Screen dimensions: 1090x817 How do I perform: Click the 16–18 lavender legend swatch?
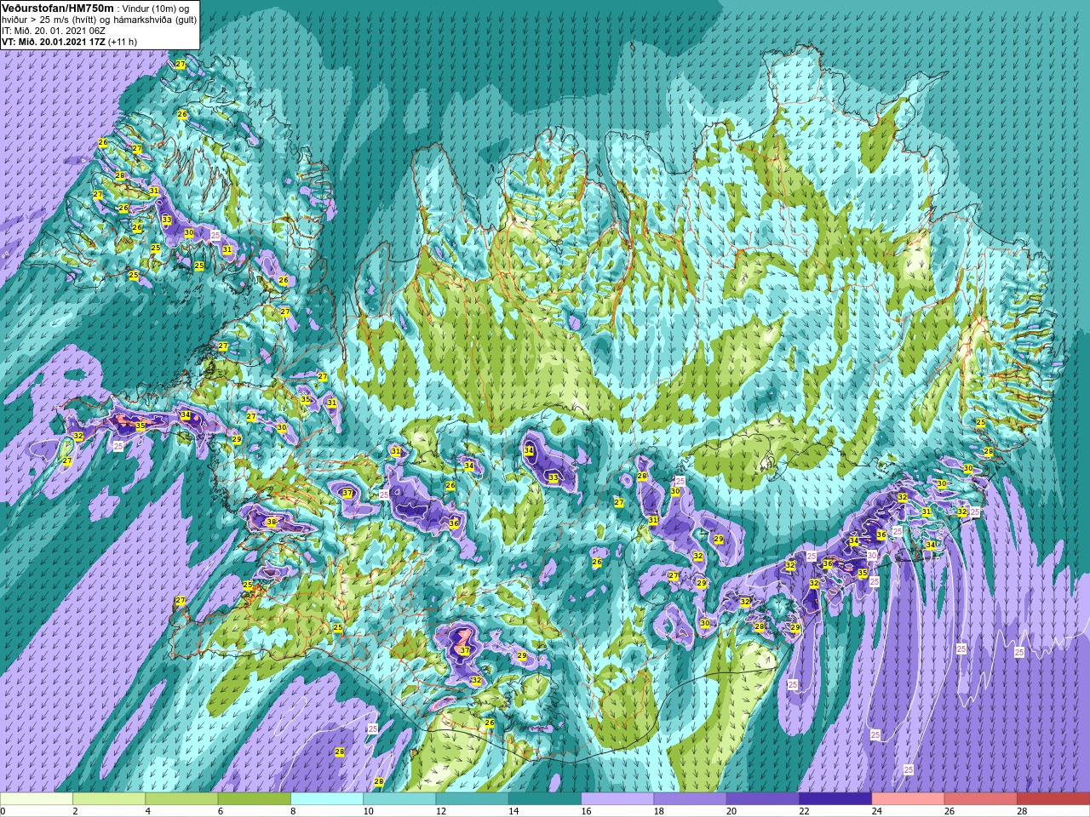[x=617, y=799]
